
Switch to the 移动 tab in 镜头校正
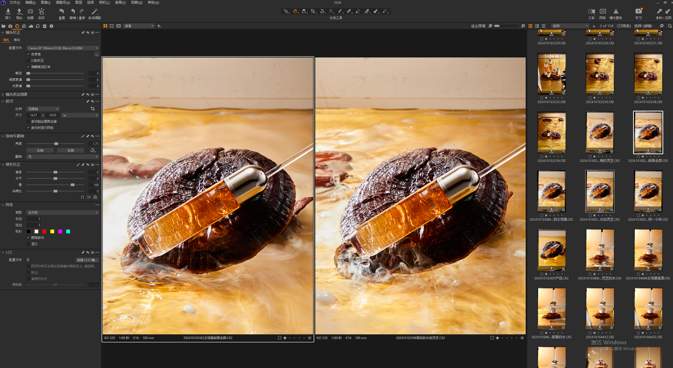(x=17, y=40)
